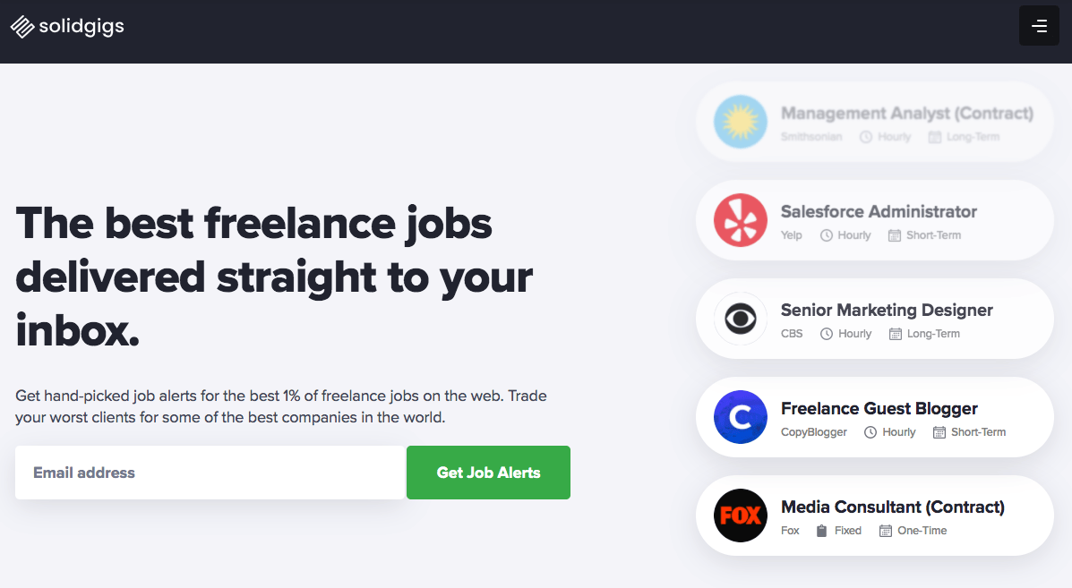Open Media Consultant (Contract) job title
Viewport: 1072px width, 588px height.
pos(893,507)
